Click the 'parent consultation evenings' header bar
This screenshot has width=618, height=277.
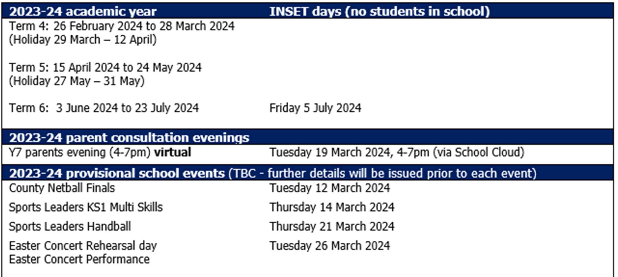click(308, 137)
